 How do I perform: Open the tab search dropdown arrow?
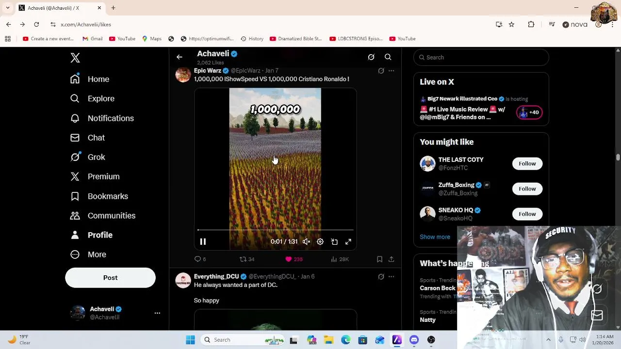(x=7, y=8)
